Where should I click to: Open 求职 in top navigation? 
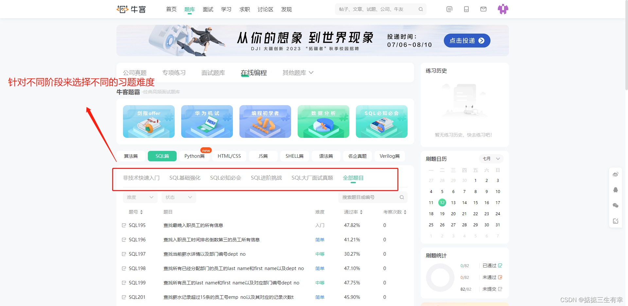click(x=245, y=9)
